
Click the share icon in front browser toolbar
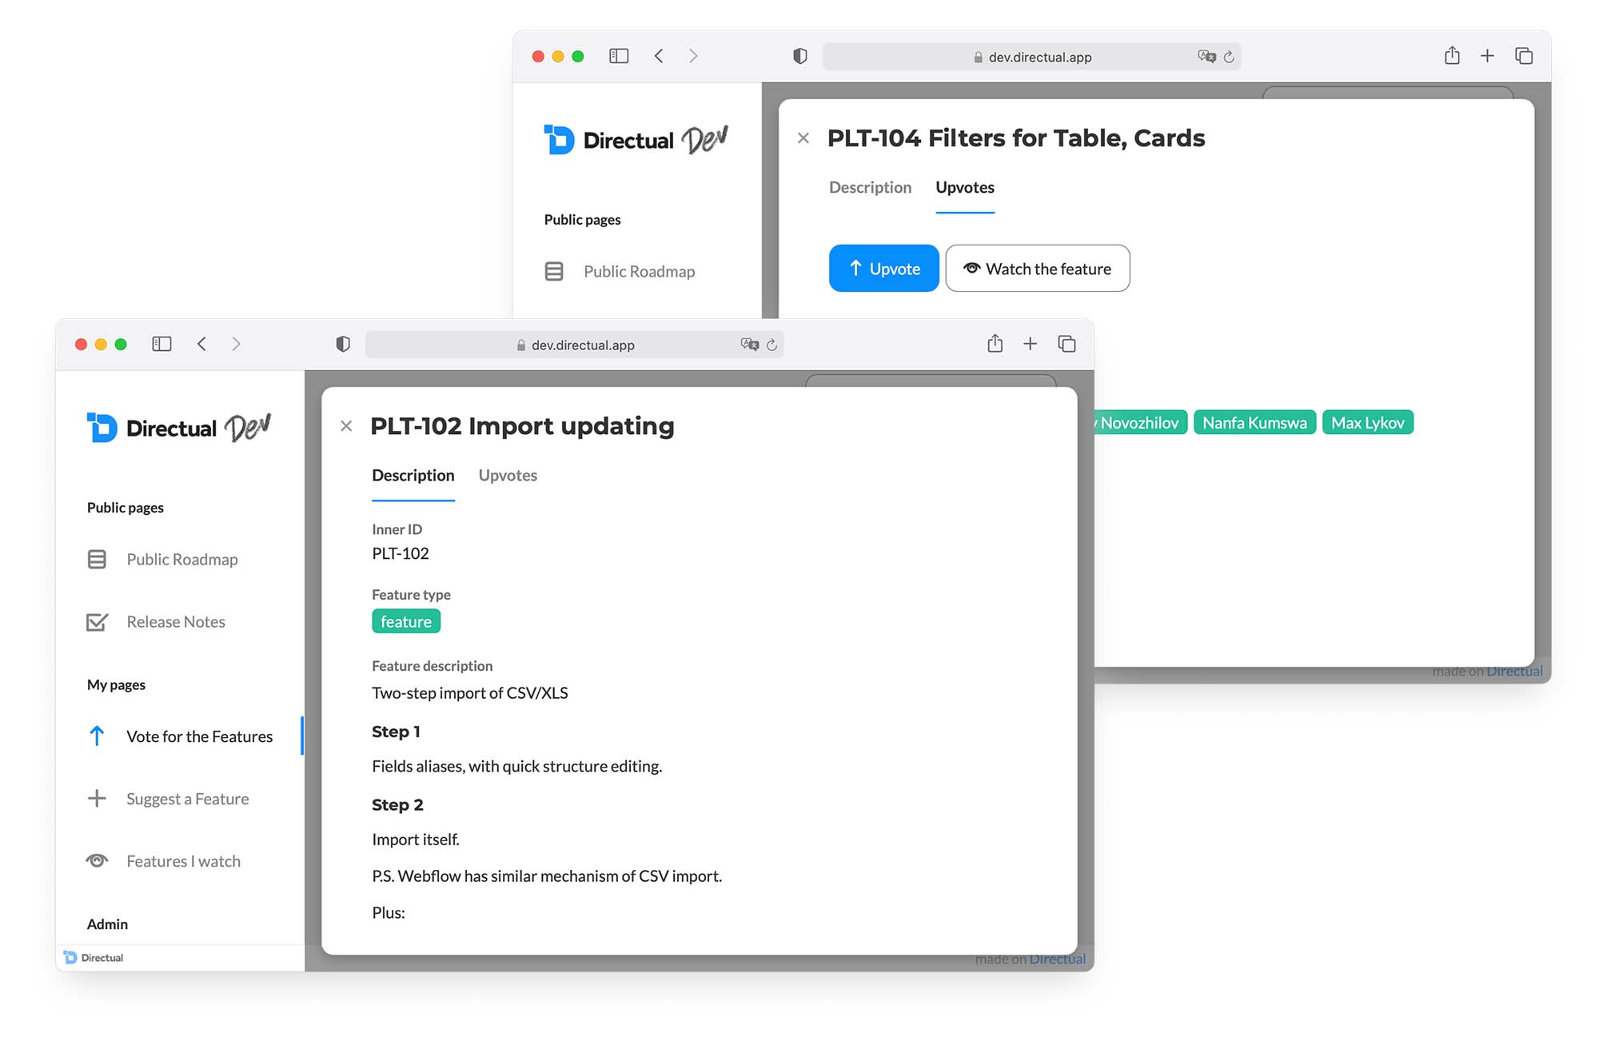click(995, 344)
